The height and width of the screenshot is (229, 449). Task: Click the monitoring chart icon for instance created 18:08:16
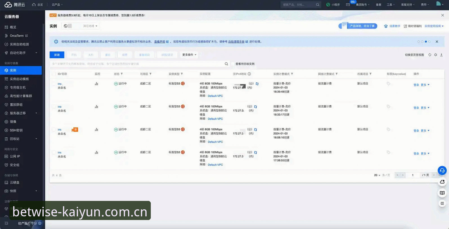(96, 130)
